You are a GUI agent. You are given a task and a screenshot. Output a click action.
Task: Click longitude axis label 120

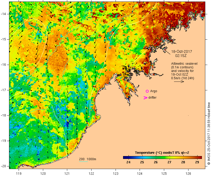tap(43, 173)
